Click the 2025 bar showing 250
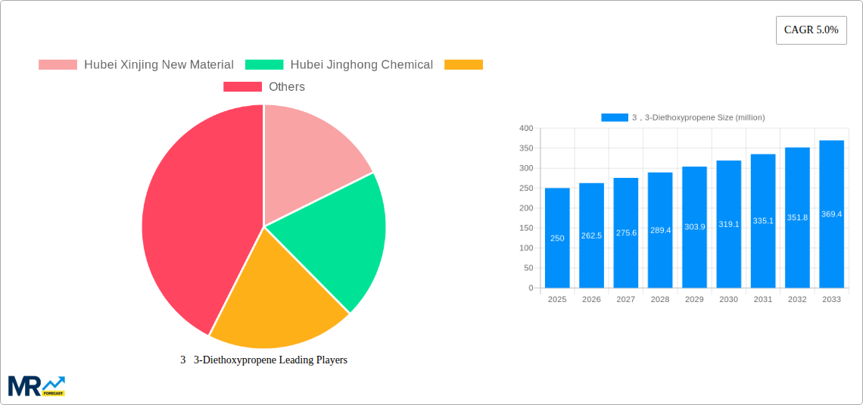863x405 pixels. pos(557,238)
